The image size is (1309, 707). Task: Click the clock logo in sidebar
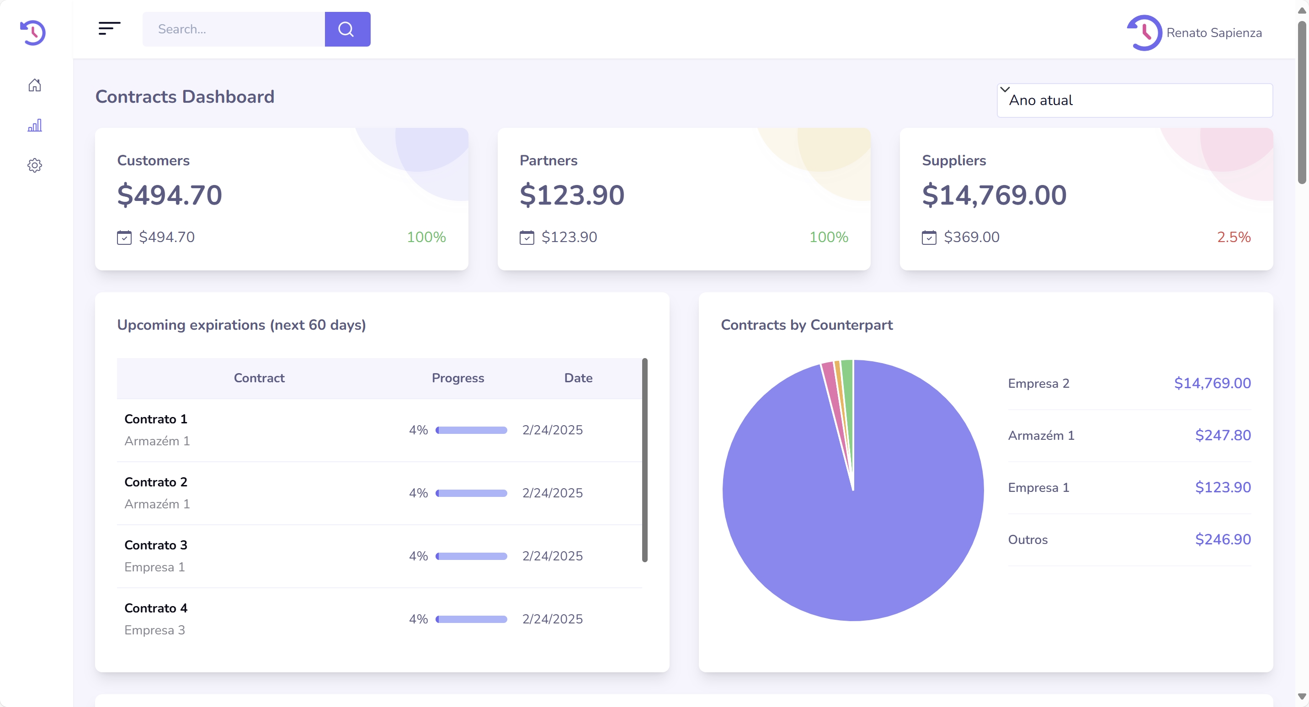pos(33,32)
